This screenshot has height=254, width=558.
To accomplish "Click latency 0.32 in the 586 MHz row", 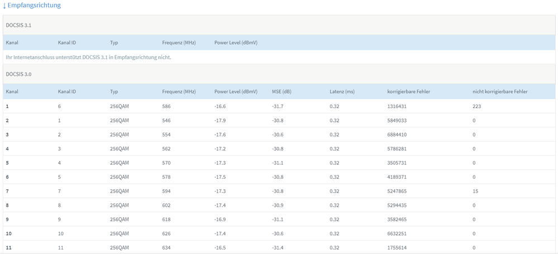I will click(x=334, y=106).
